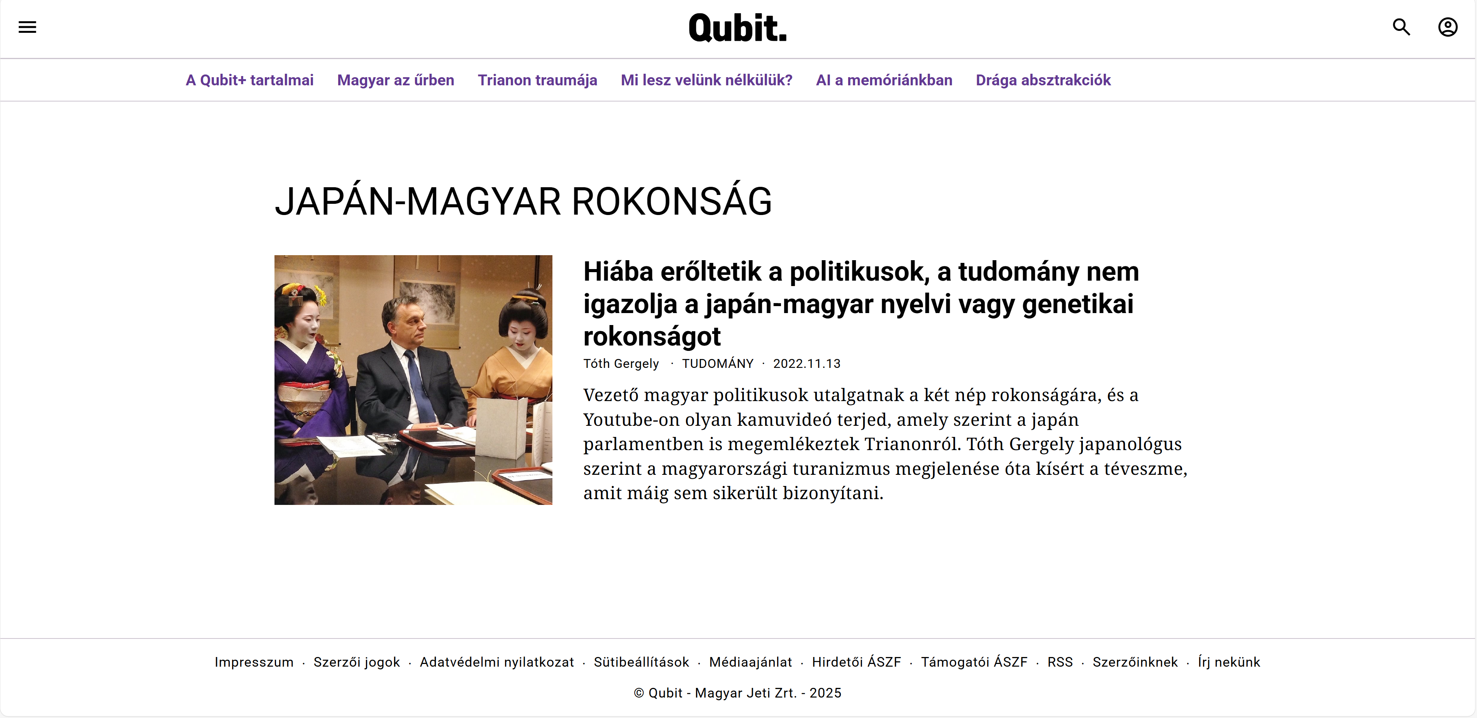Open Támogatói ÁSZF footer link
The width and height of the screenshot is (1477, 718).
point(974,662)
